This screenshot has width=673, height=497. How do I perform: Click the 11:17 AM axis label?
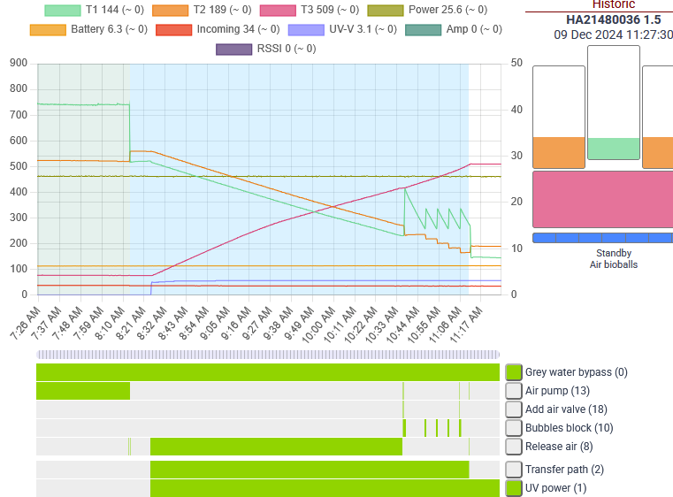coord(466,325)
